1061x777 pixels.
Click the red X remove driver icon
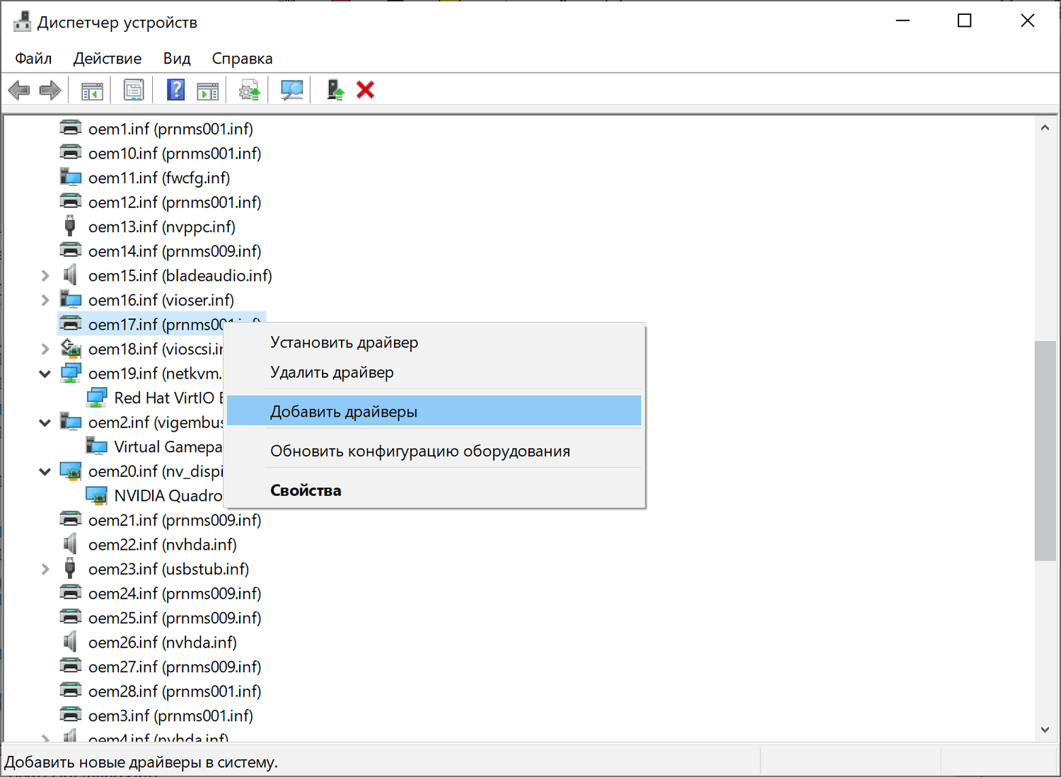pyautogui.click(x=366, y=90)
